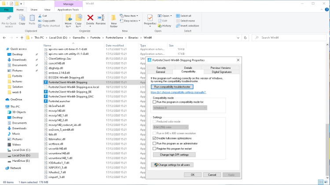Image resolution: width=330 pixels, height=185 pixels.
Task: Open the Previous Versions tab
Action: pos(220,68)
